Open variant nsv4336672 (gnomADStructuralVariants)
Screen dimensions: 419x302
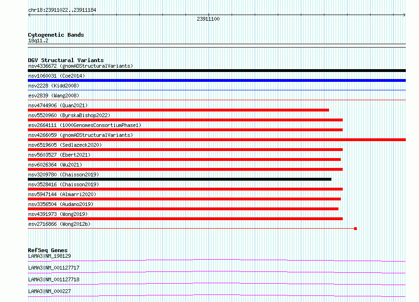[x=81, y=66]
